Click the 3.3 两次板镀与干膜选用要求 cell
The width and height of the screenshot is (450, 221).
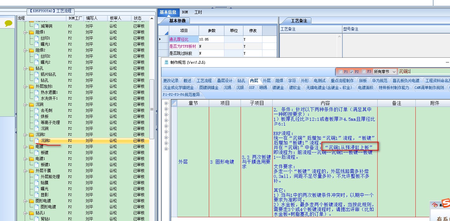(256, 162)
